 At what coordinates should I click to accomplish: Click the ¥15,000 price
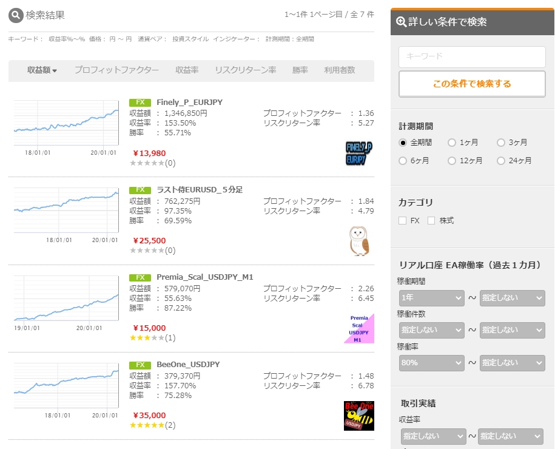[149, 328]
